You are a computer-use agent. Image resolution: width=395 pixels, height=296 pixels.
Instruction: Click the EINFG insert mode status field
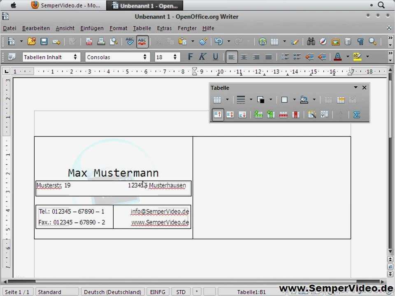click(158, 292)
